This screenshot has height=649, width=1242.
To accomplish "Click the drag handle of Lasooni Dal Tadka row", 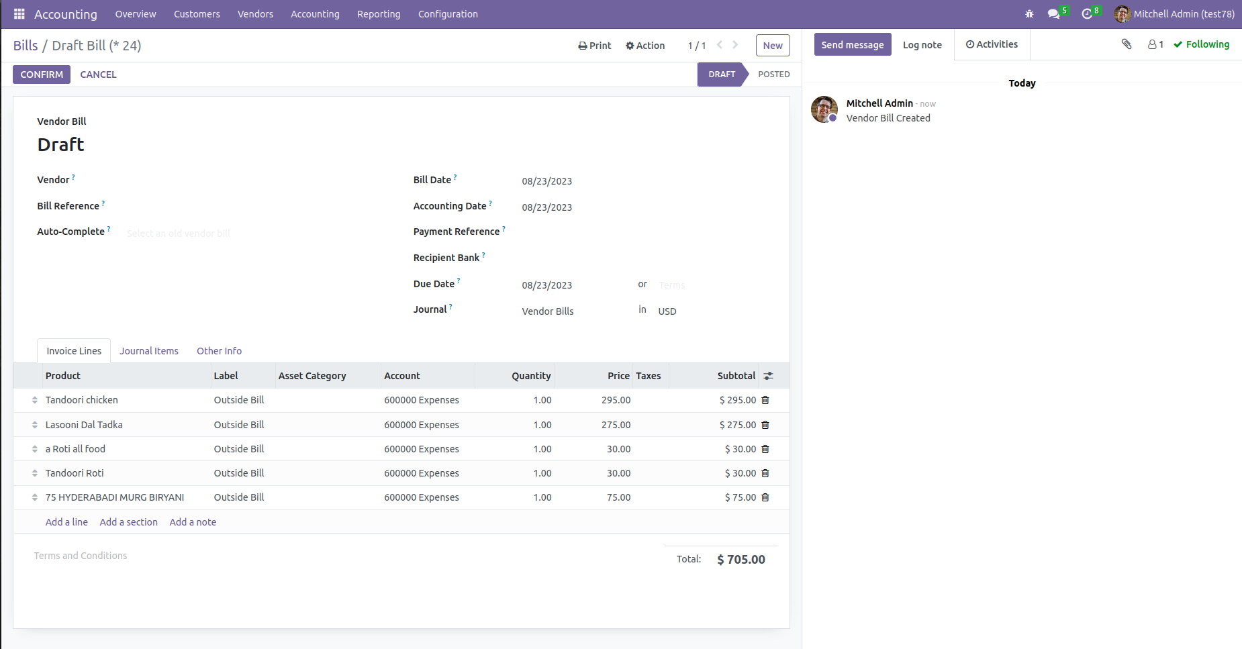I will coord(35,425).
